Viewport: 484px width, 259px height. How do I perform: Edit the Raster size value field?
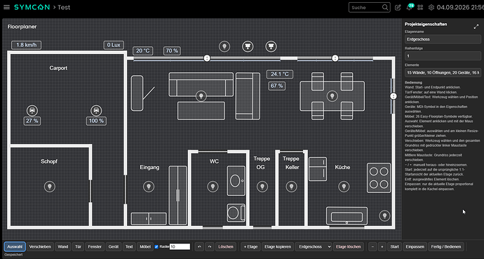click(180, 246)
